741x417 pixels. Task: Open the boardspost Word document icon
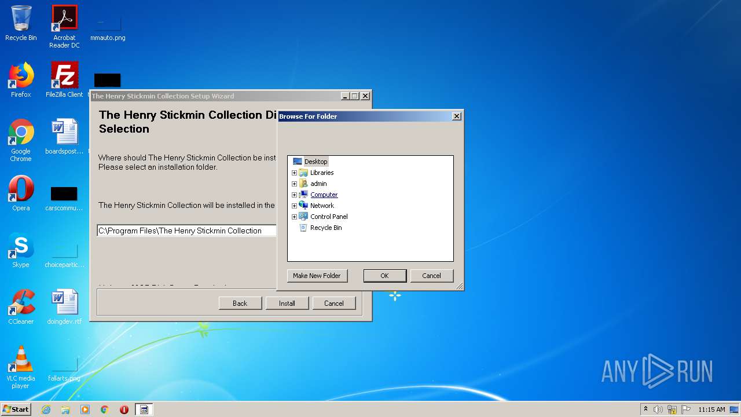[x=64, y=137]
